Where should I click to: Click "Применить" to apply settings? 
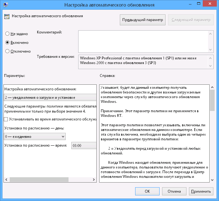(201, 191)
